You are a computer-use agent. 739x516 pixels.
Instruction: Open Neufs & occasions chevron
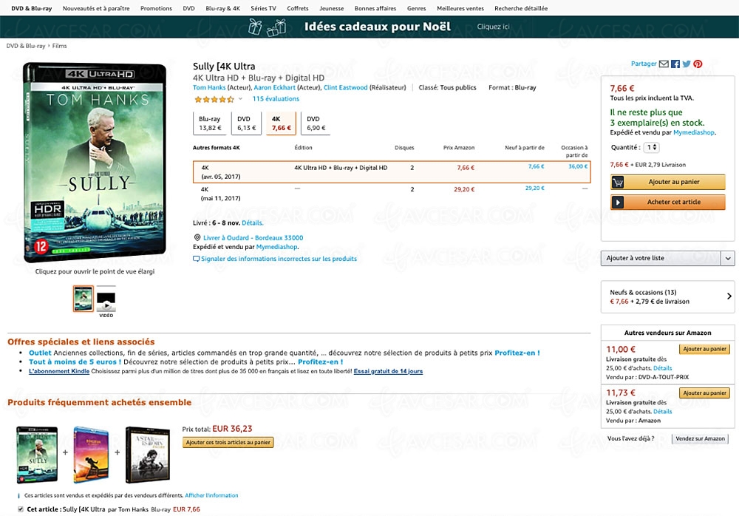[729, 296]
